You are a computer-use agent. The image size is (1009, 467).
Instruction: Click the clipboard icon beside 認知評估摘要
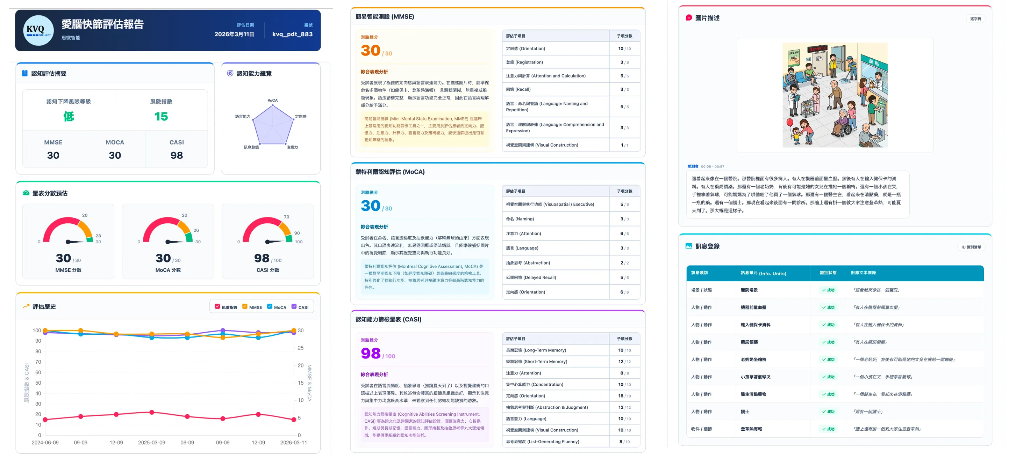tap(25, 73)
